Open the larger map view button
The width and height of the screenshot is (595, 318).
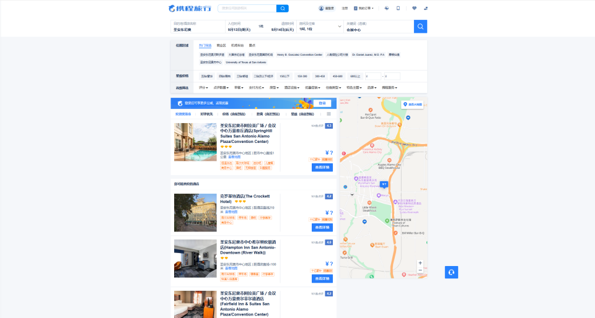click(x=413, y=105)
